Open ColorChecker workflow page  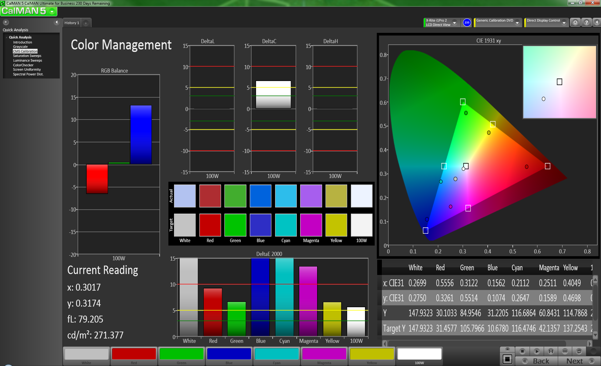point(23,65)
